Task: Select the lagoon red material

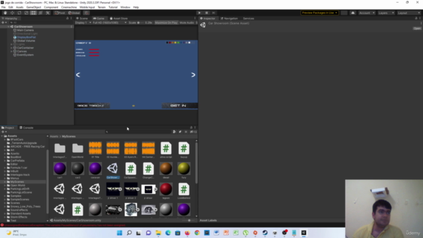Action: tap(166, 191)
